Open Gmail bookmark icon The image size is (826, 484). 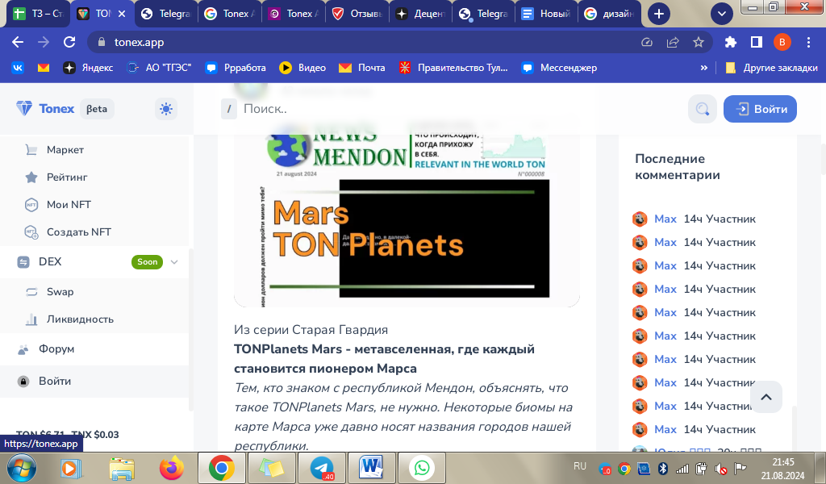pos(44,68)
